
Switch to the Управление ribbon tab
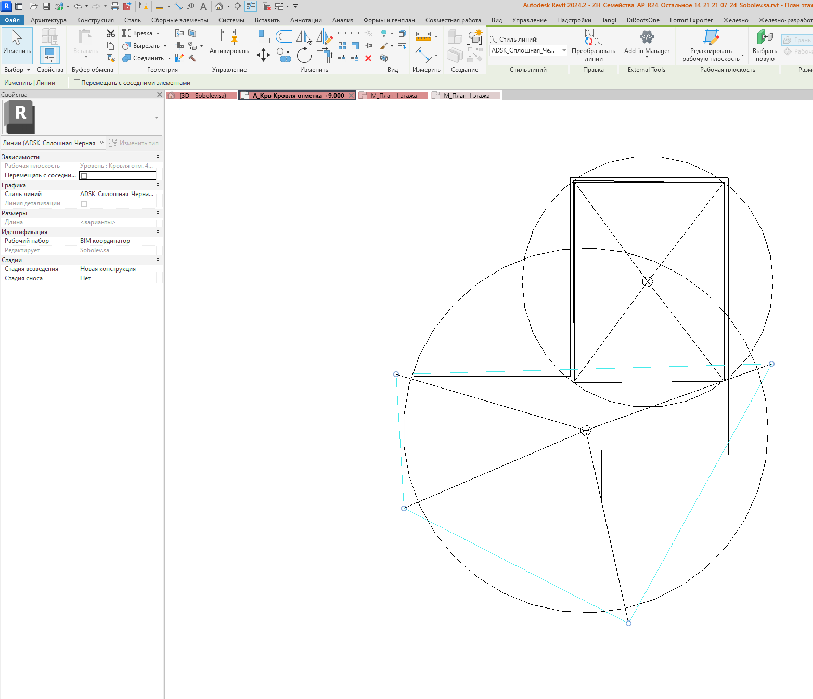click(529, 20)
